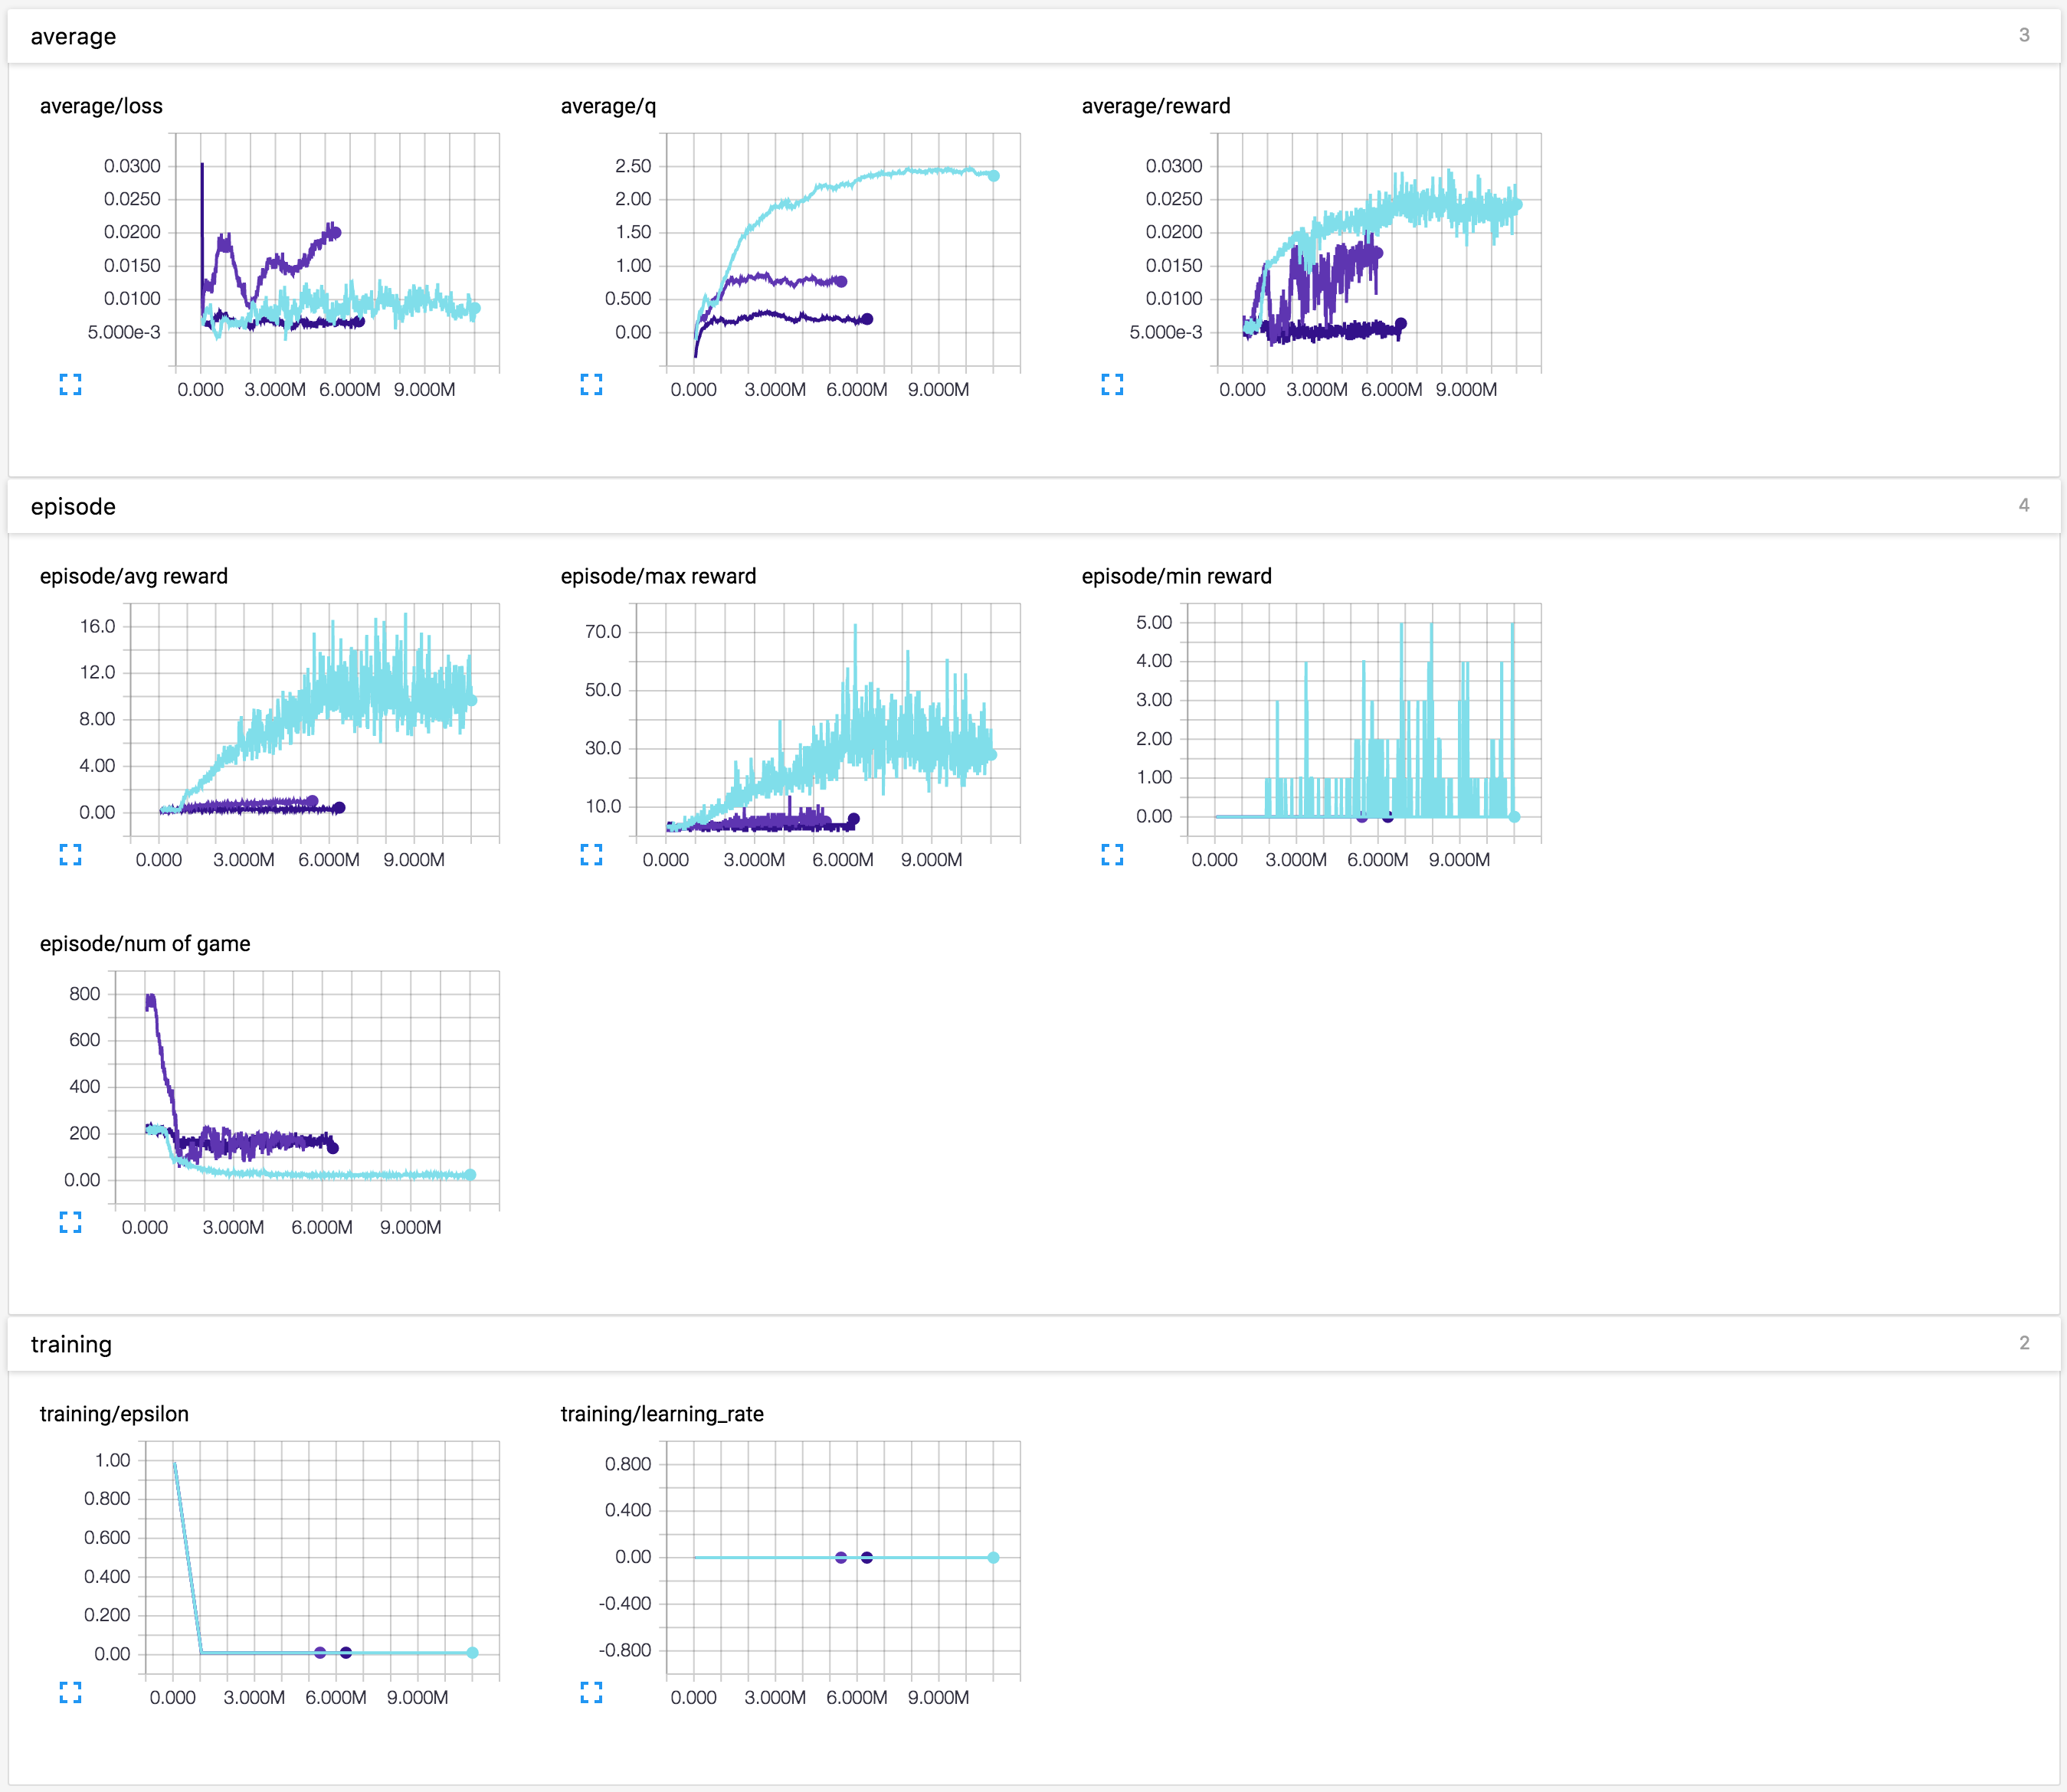Toggle fullscreen for the average/q chart
The height and width of the screenshot is (1792, 2067).
pyautogui.click(x=591, y=384)
